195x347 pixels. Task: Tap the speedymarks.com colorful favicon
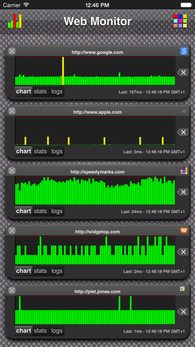tap(184, 171)
